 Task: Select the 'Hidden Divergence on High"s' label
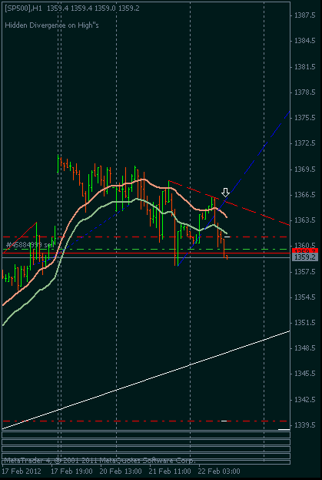pyautogui.click(x=52, y=25)
